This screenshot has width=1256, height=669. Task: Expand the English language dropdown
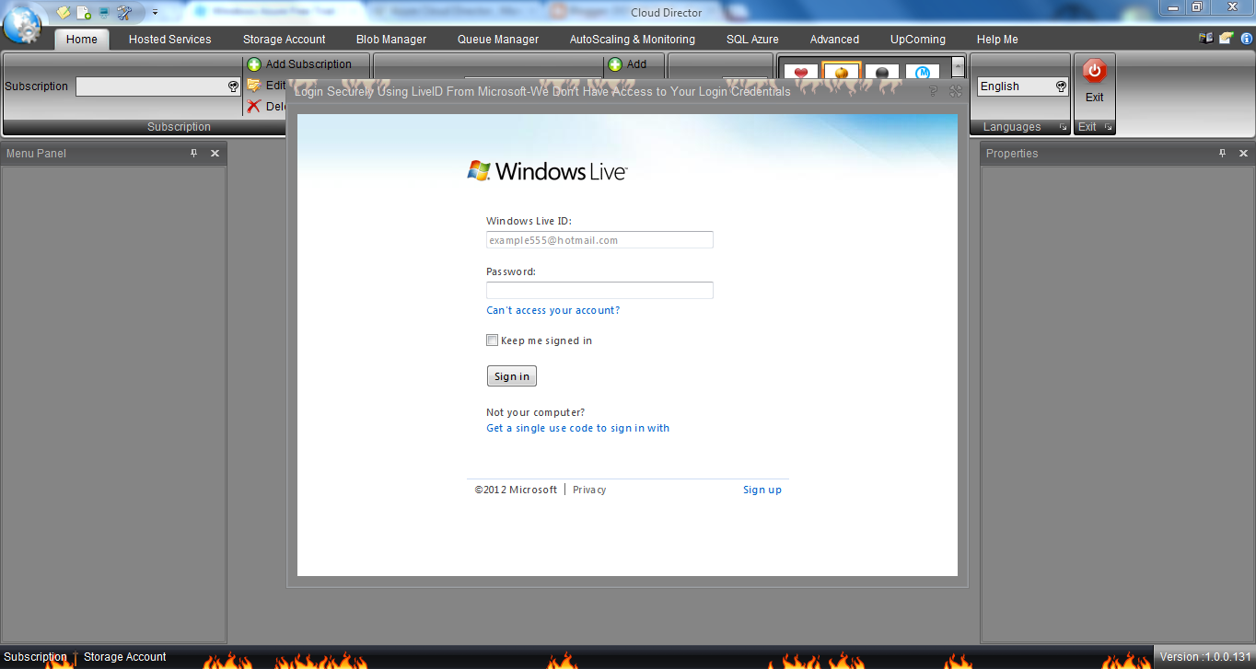point(1062,87)
